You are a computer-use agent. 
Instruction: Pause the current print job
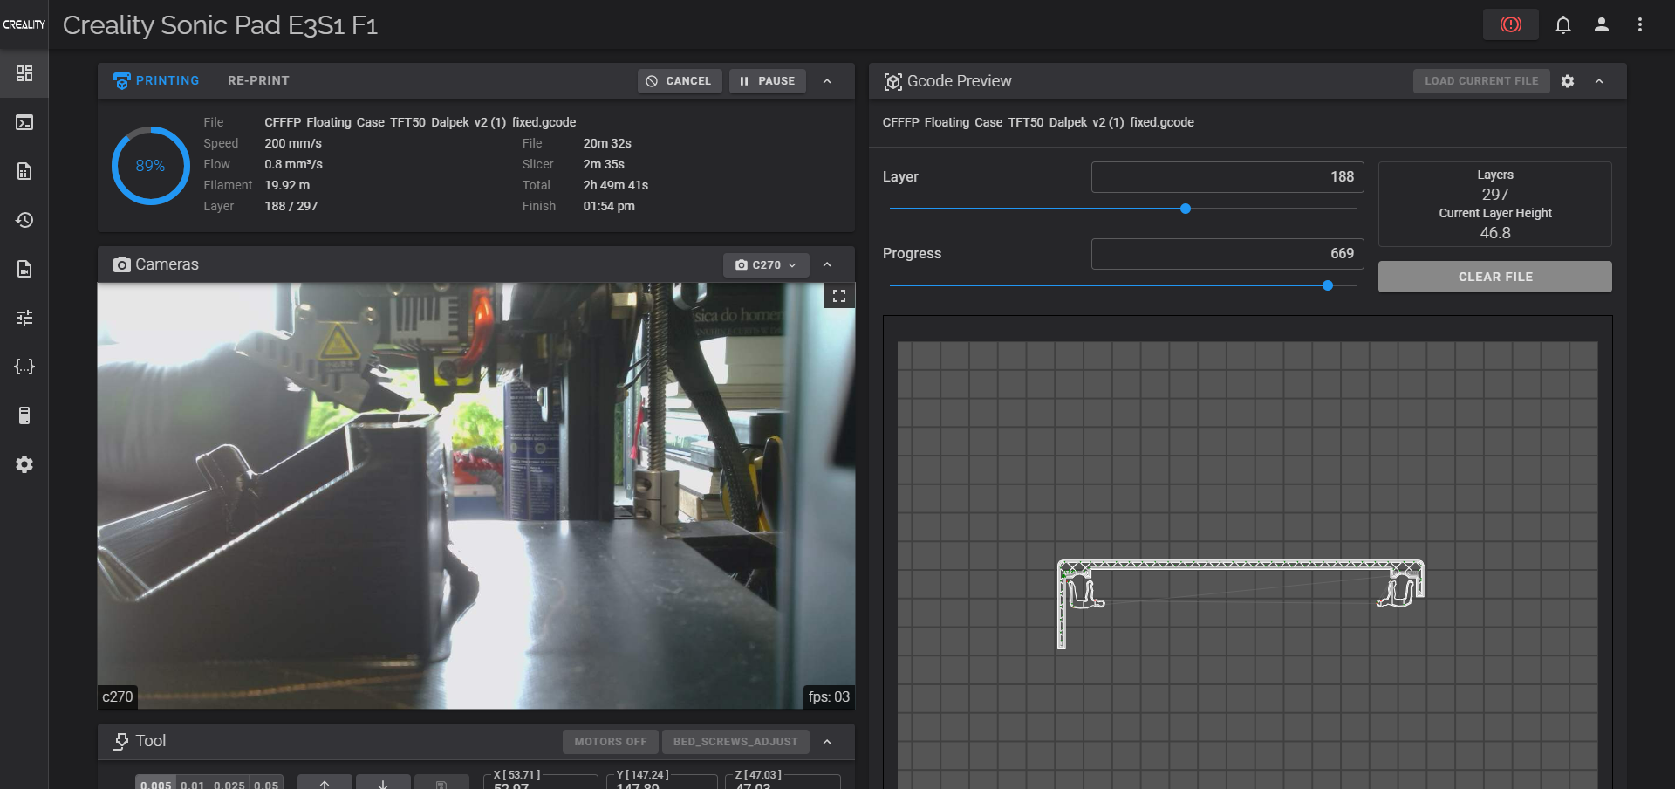767,81
